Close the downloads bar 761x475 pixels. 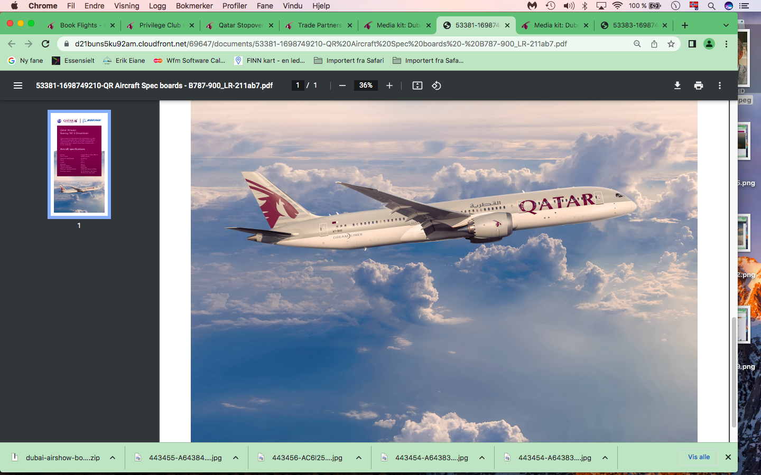pyautogui.click(x=728, y=457)
